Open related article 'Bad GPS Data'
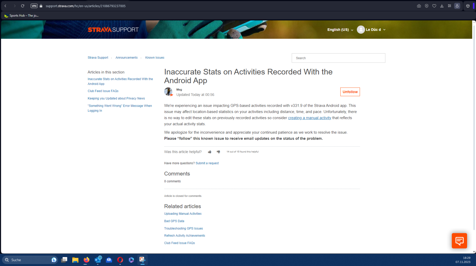The width and height of the screenshot is (476, 266). [x=174, y=221]
